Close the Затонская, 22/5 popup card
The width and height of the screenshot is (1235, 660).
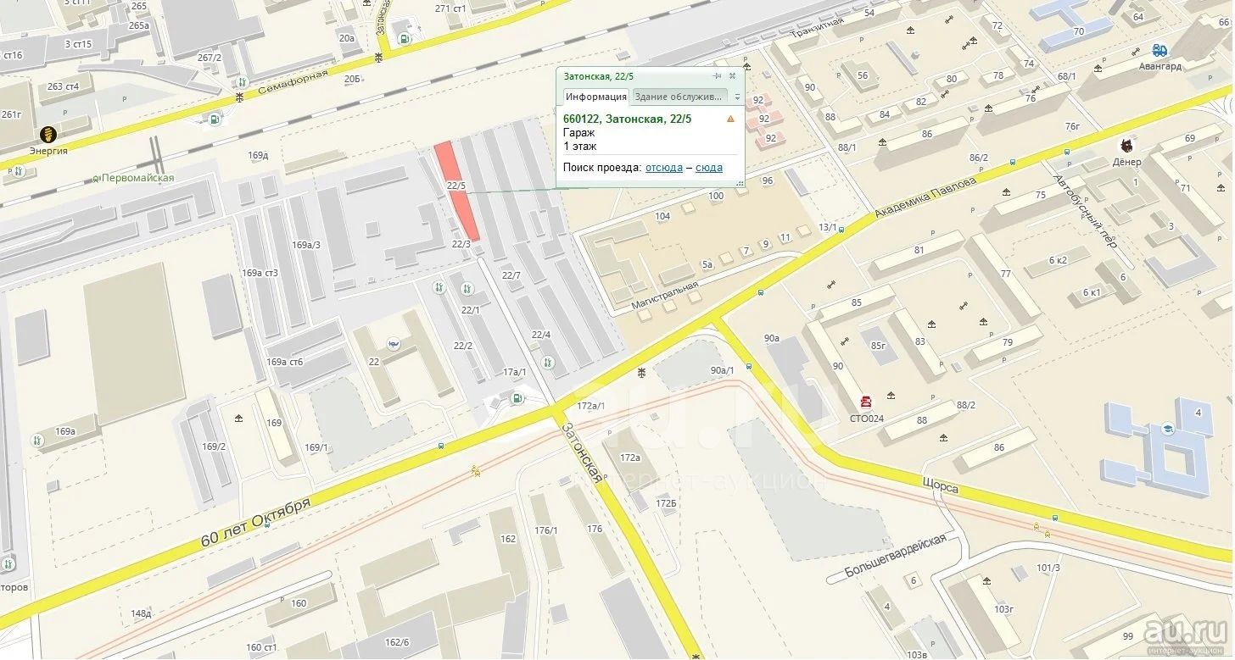(x=733, y=76)
